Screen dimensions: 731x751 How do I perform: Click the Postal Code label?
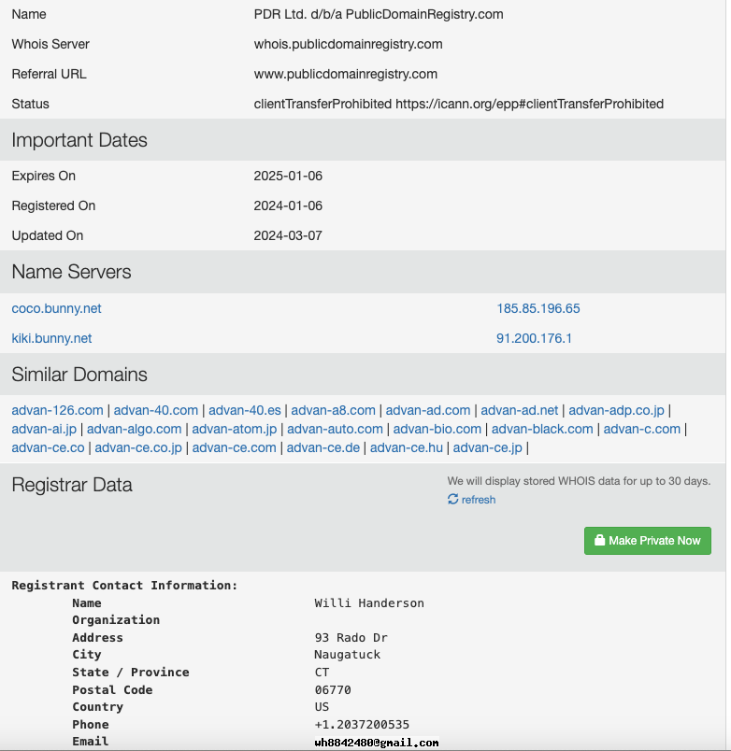(113, 689)
